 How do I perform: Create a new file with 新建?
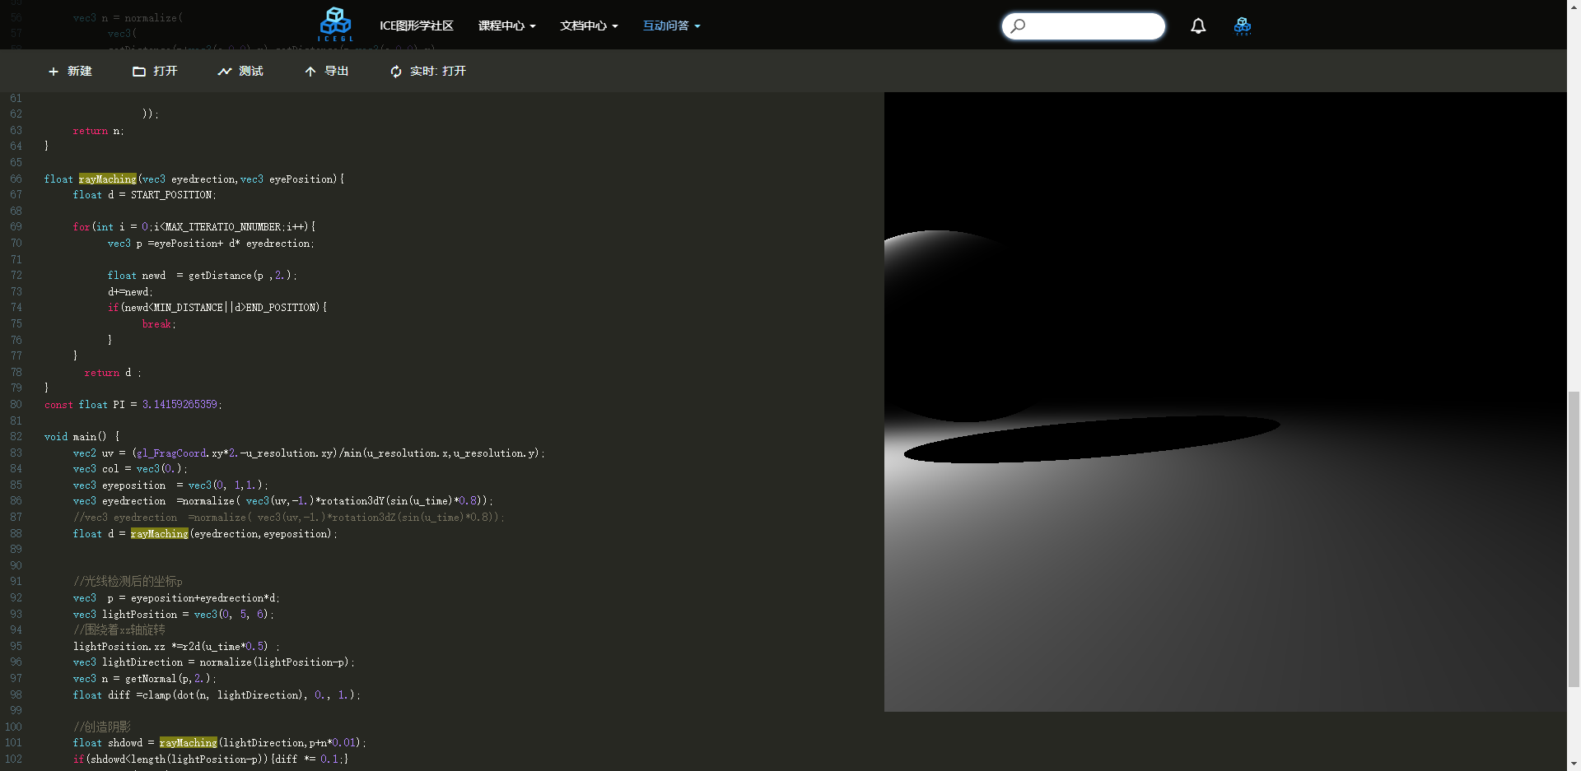70,72
